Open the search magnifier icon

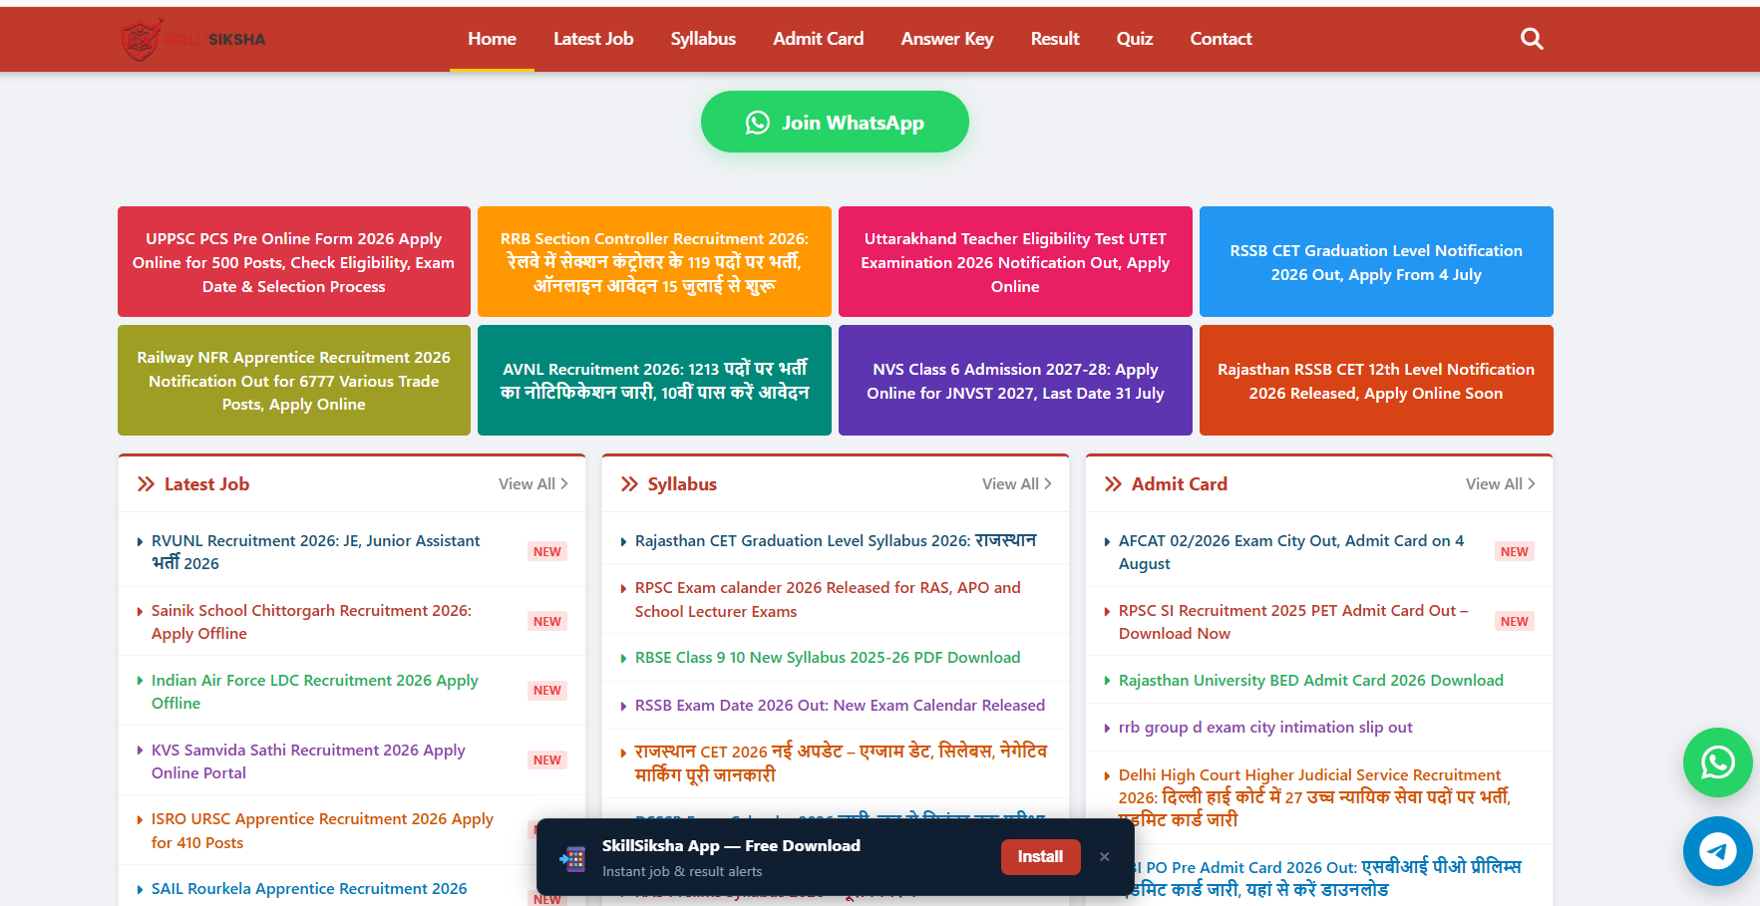point(1532,39)
